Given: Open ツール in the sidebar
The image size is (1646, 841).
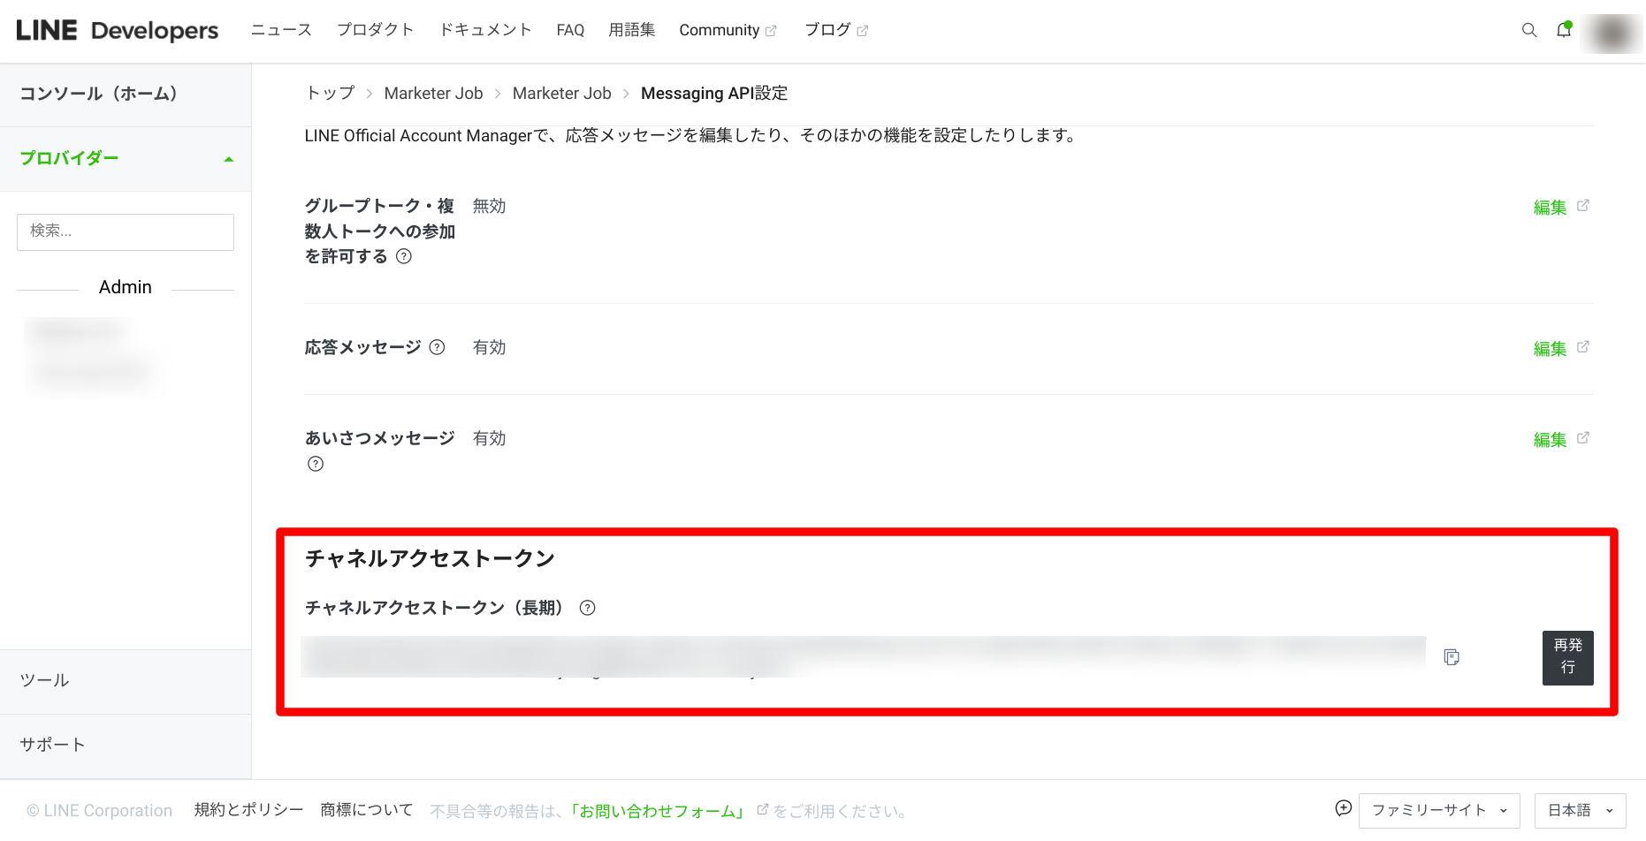Looking at the screenshot, I should click(x=126, y=681).
